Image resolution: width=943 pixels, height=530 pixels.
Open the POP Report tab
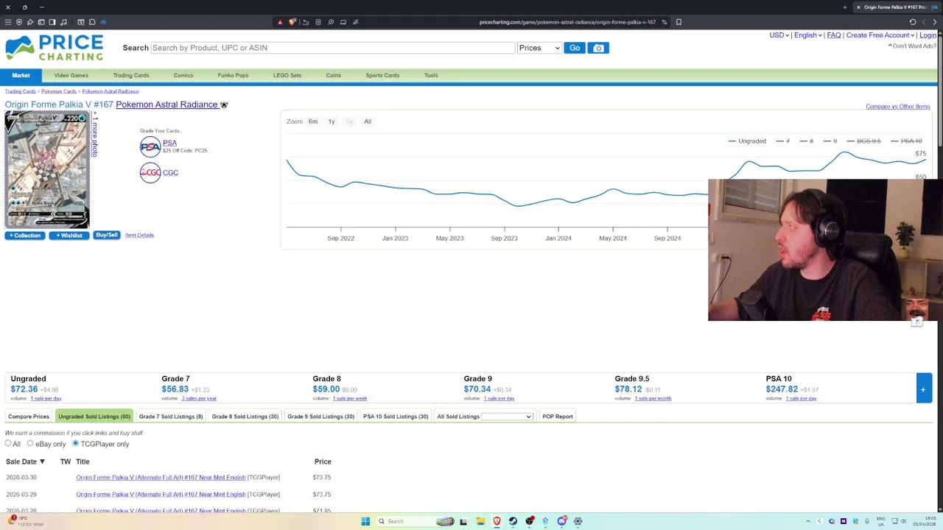[558, 417]
